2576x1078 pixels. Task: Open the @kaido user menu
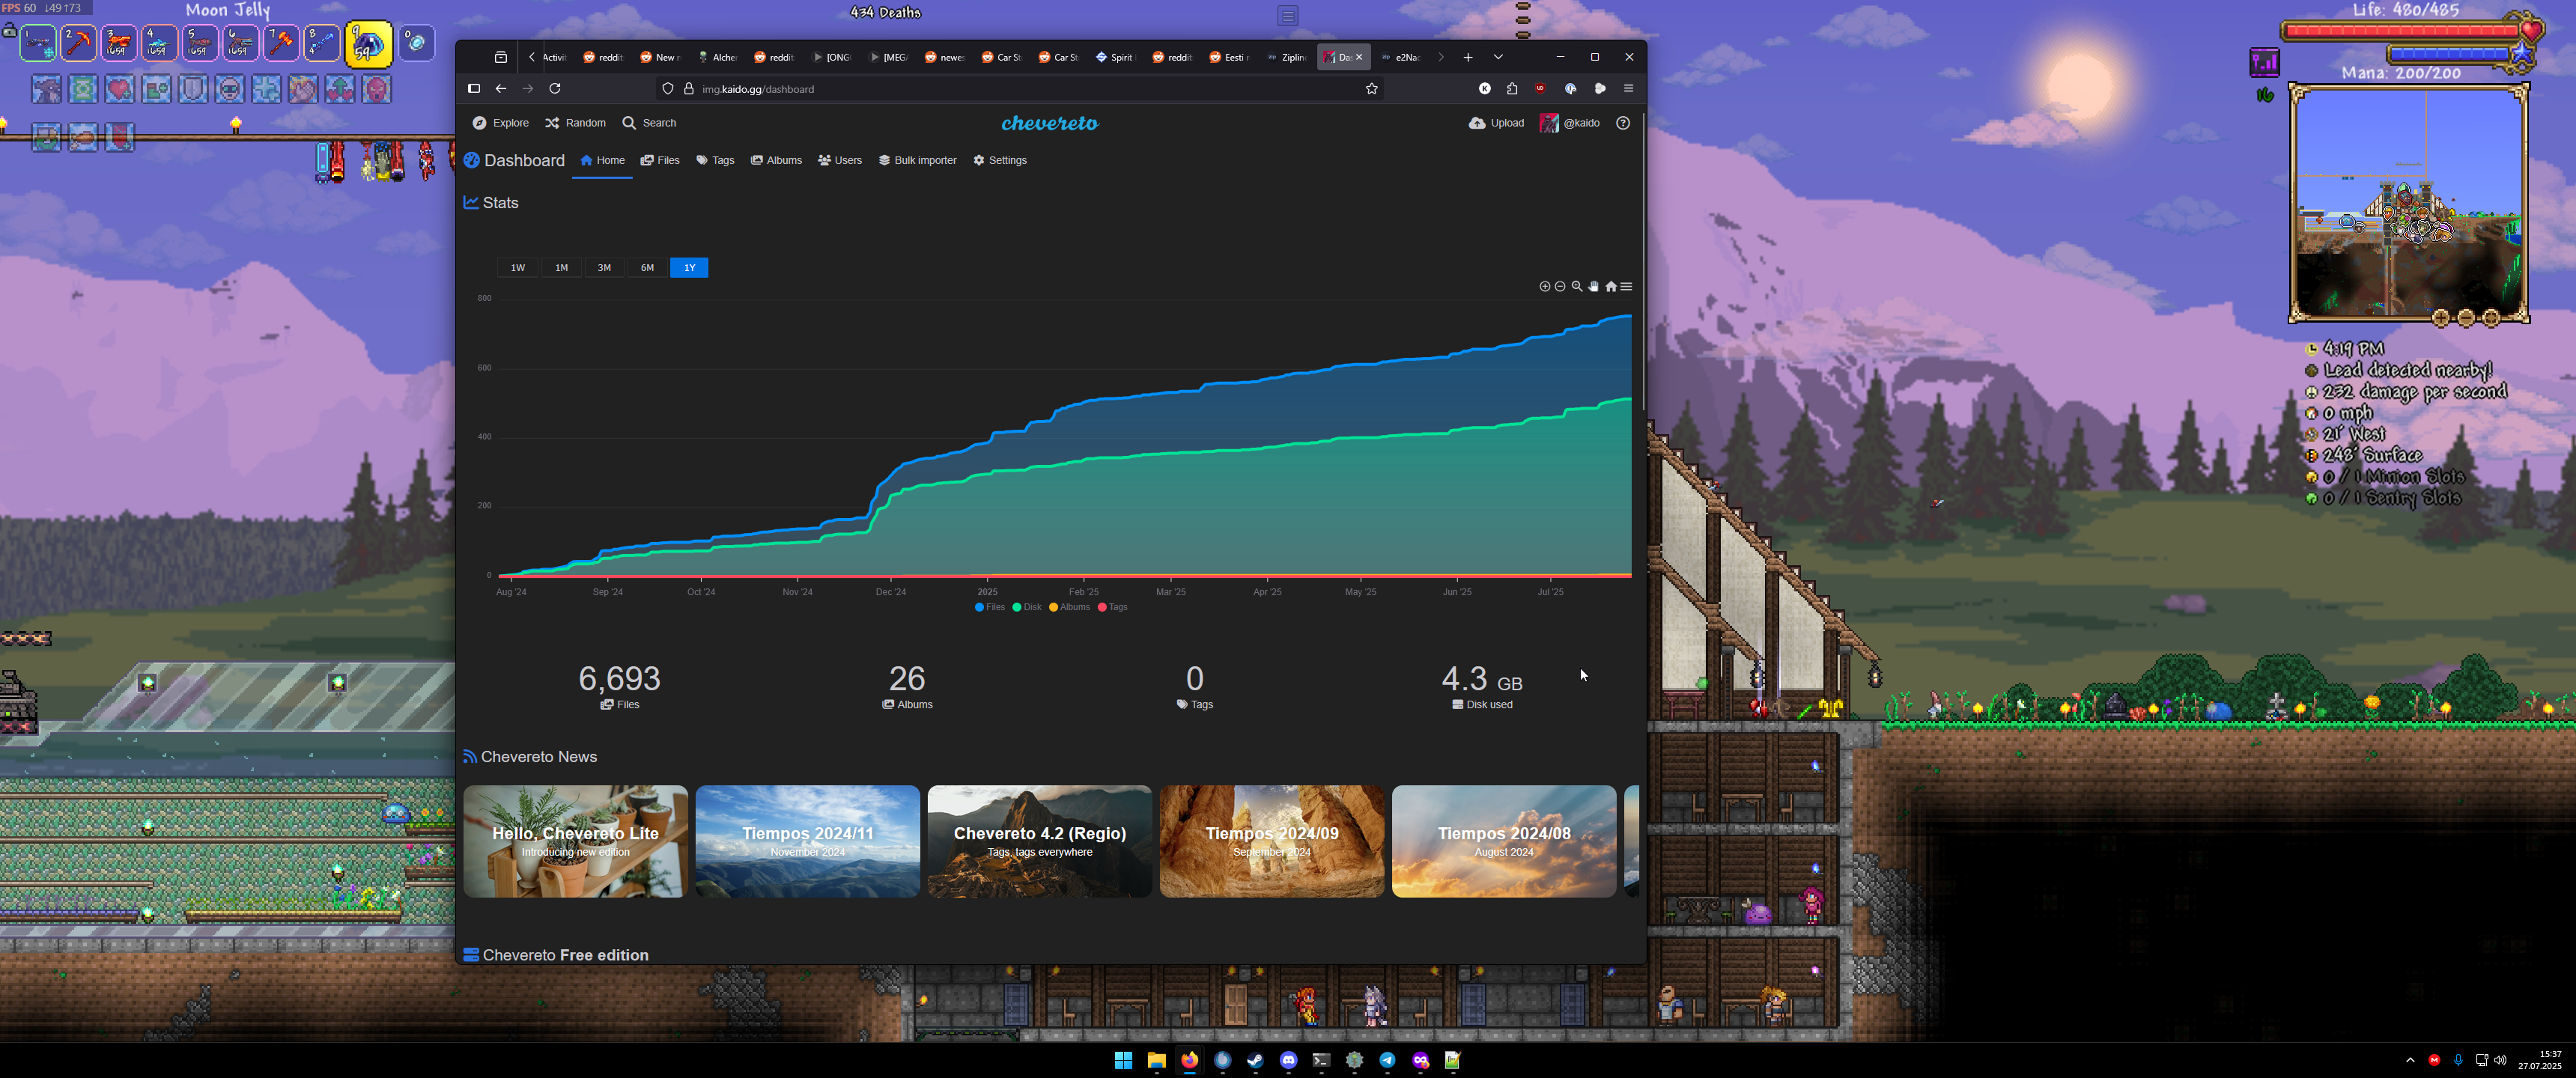click(x=1570, y=123)
